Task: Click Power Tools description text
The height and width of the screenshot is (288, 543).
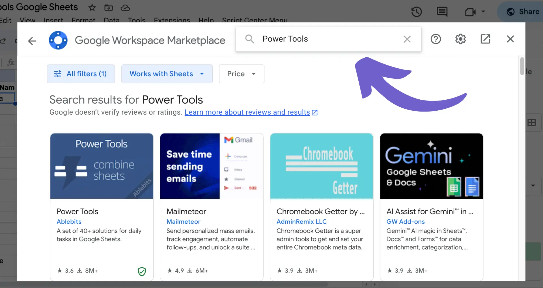Action: [x=99, y=235]
